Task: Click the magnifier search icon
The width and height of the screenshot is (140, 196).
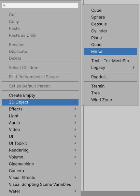Action: point(4,5)
